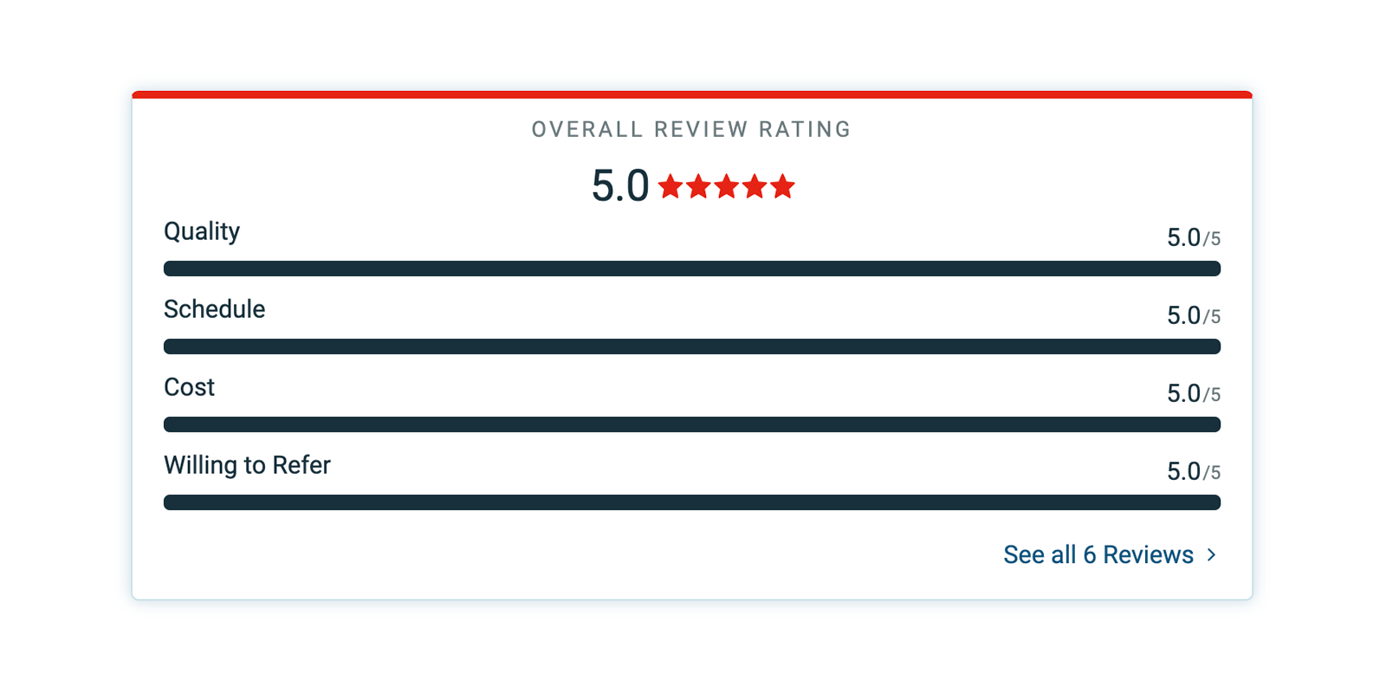Click the Cost 5.0/5 score
1386x693 pixels.
pyautogui.click(x=1193, y=393)
